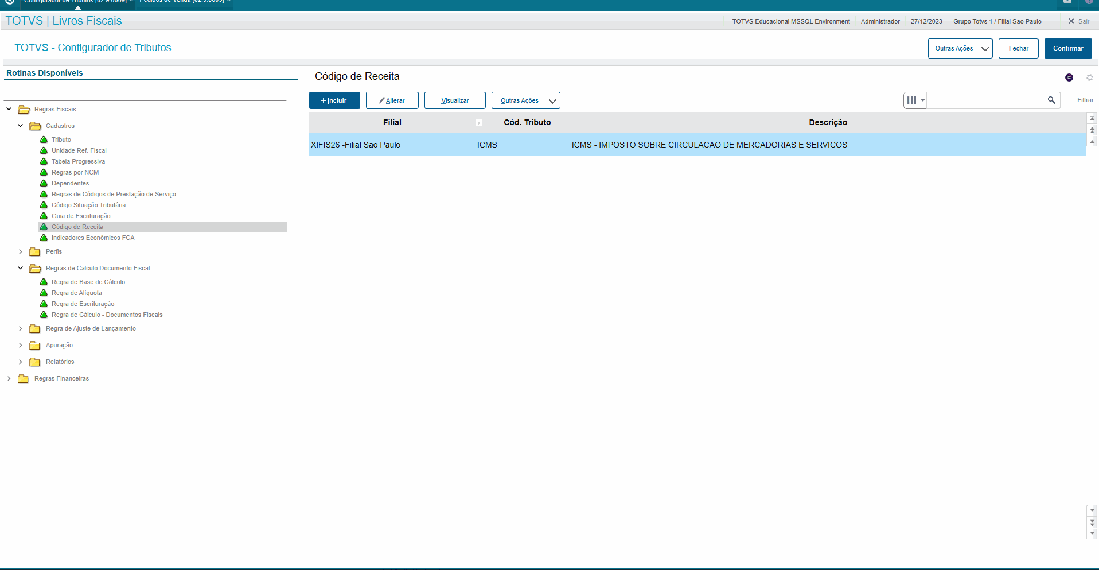Open the grid settings gear icon
Screen dimensions: 1099x570
point(1090,77)
